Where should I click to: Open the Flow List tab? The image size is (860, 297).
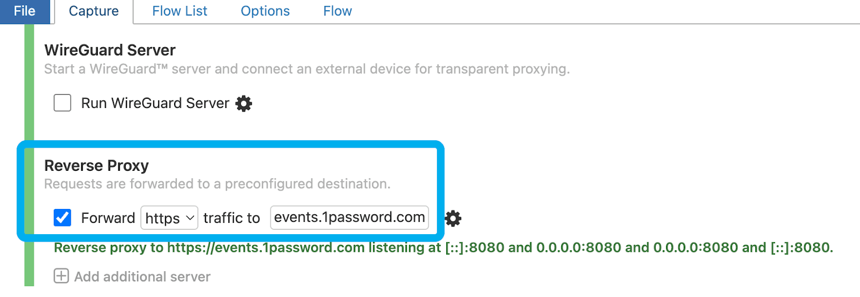pyautogui.click(x=180, y=11)
